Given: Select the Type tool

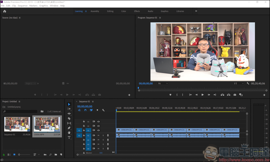Looking at the screenshot, I should click(69, 137).
